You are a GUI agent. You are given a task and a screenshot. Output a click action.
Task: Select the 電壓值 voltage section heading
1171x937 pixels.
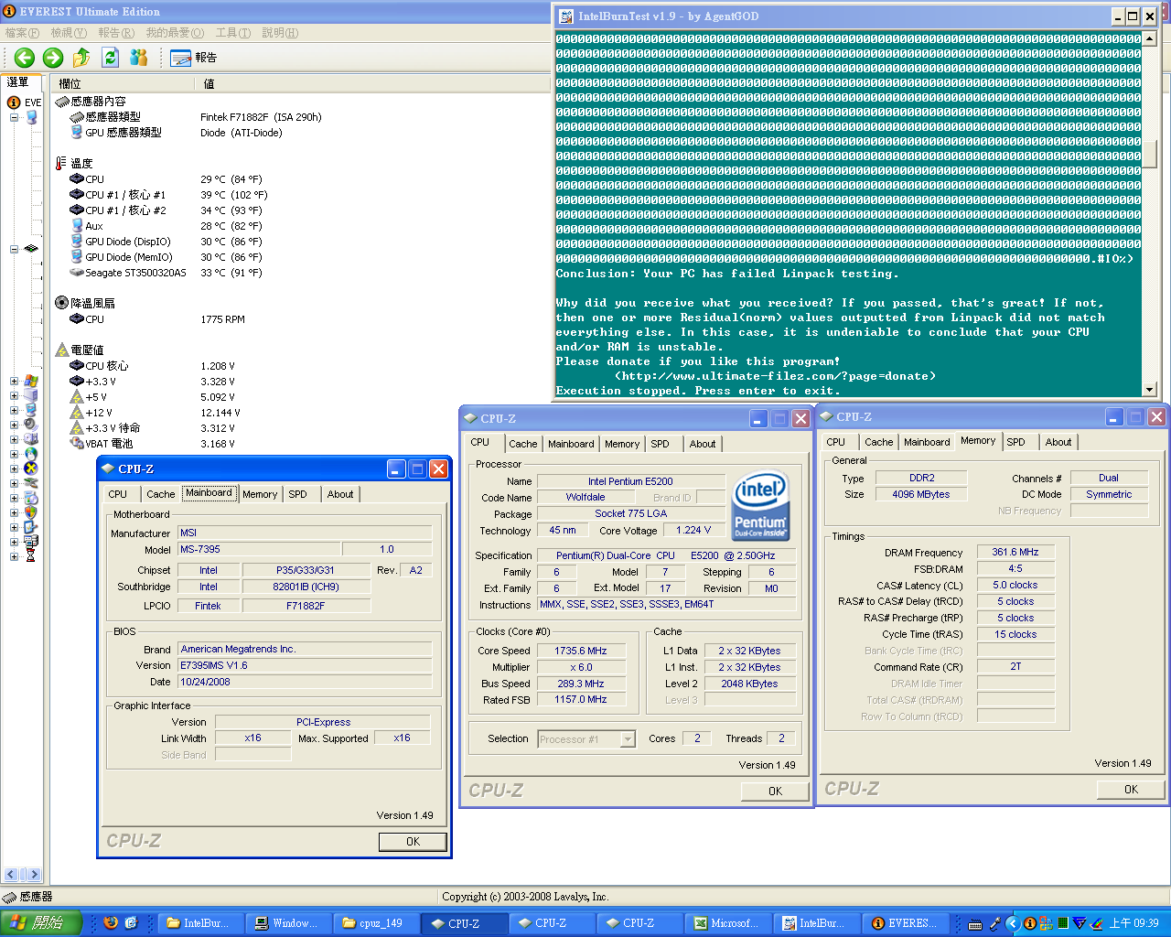pos(80,350)
